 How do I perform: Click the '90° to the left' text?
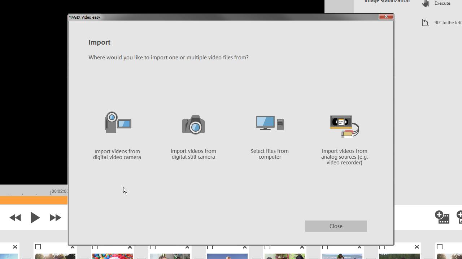point(448,23)
